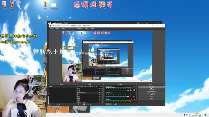Viewport: 209px width, 117px height.
Task: Click the streaming button at top of Controls (控件)
Action: pyautogui.click(x=152, y=87)
